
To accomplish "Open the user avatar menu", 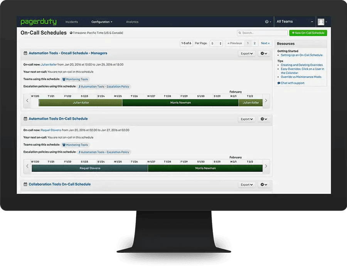I will (322, 22).
